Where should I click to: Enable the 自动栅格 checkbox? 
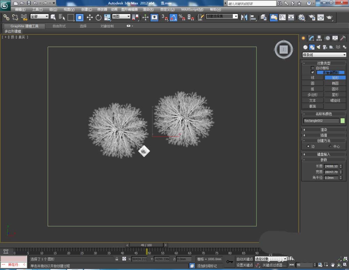[313, 68]
